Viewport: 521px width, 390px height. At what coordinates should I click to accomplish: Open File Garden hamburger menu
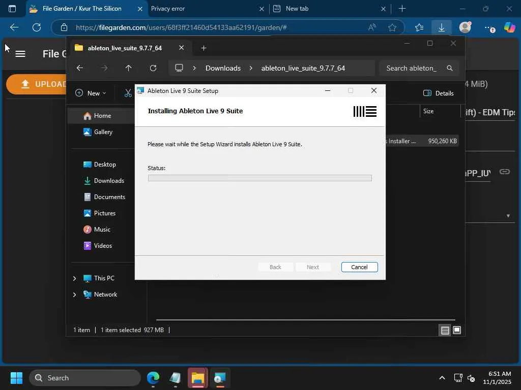pyautogui.click(x=20, y=54)
